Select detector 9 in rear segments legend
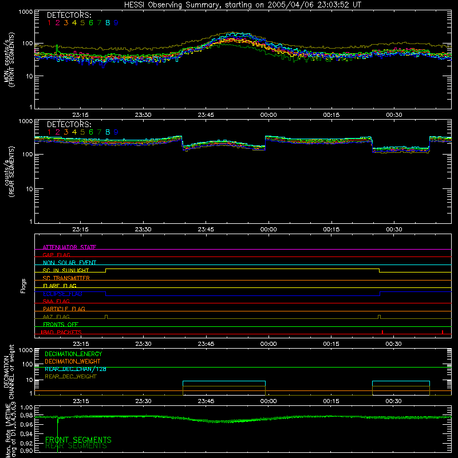This screenshot has height=458, width=458. [x=116, y=132]
